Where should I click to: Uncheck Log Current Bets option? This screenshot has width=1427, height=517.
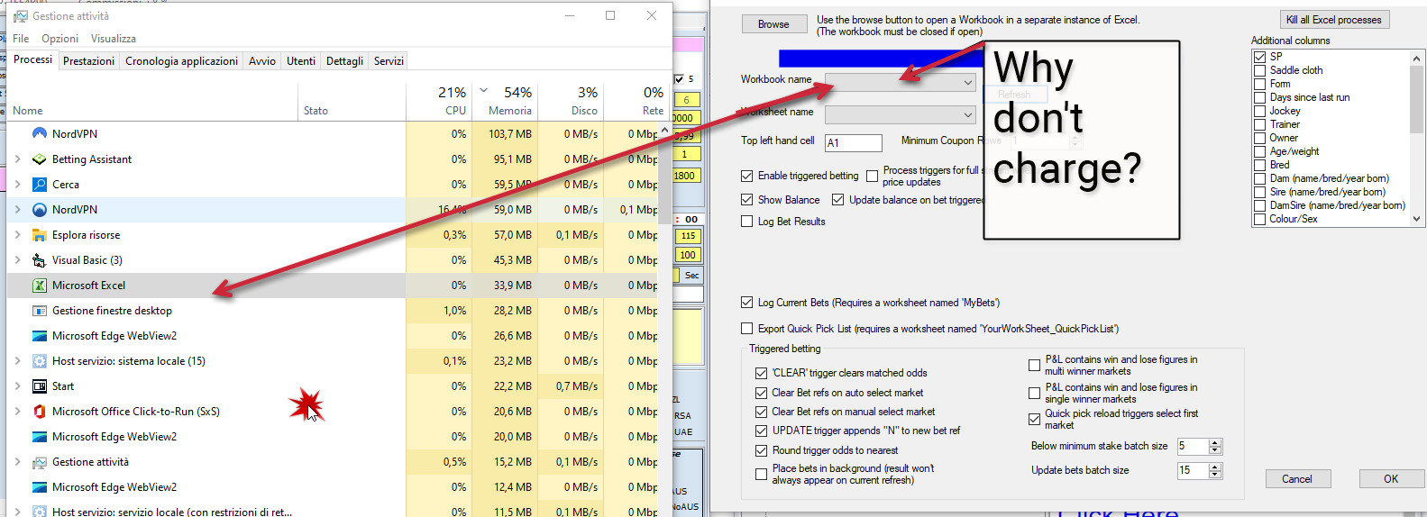click(746, 302)
